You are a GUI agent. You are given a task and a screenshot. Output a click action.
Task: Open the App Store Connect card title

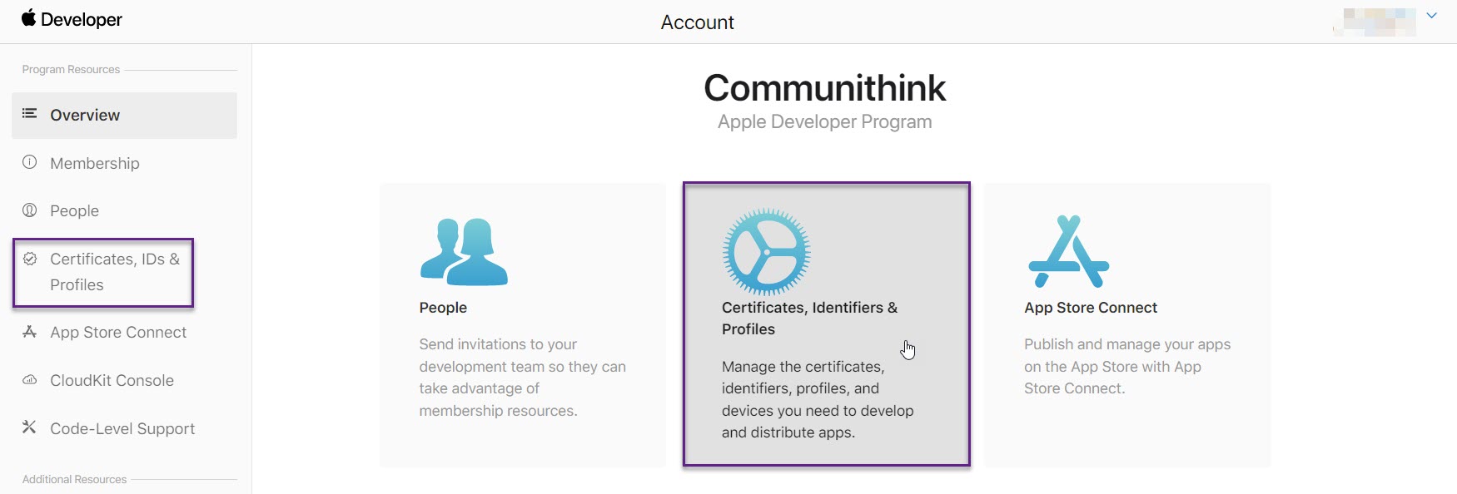point(1091,308)
